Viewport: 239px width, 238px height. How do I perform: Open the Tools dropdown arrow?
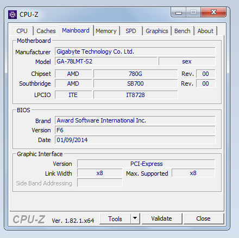click(x=135, y=218)
